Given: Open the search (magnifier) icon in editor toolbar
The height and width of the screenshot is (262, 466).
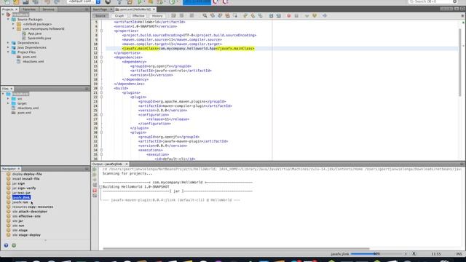Looking at the screenshot, I should 205,15.
